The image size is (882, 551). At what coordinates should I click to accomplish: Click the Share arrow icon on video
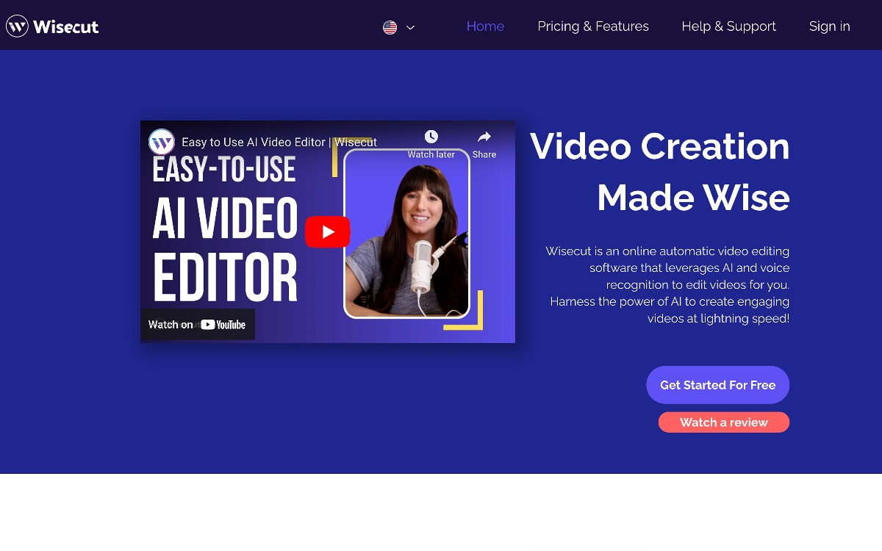(x=484, y=137)
